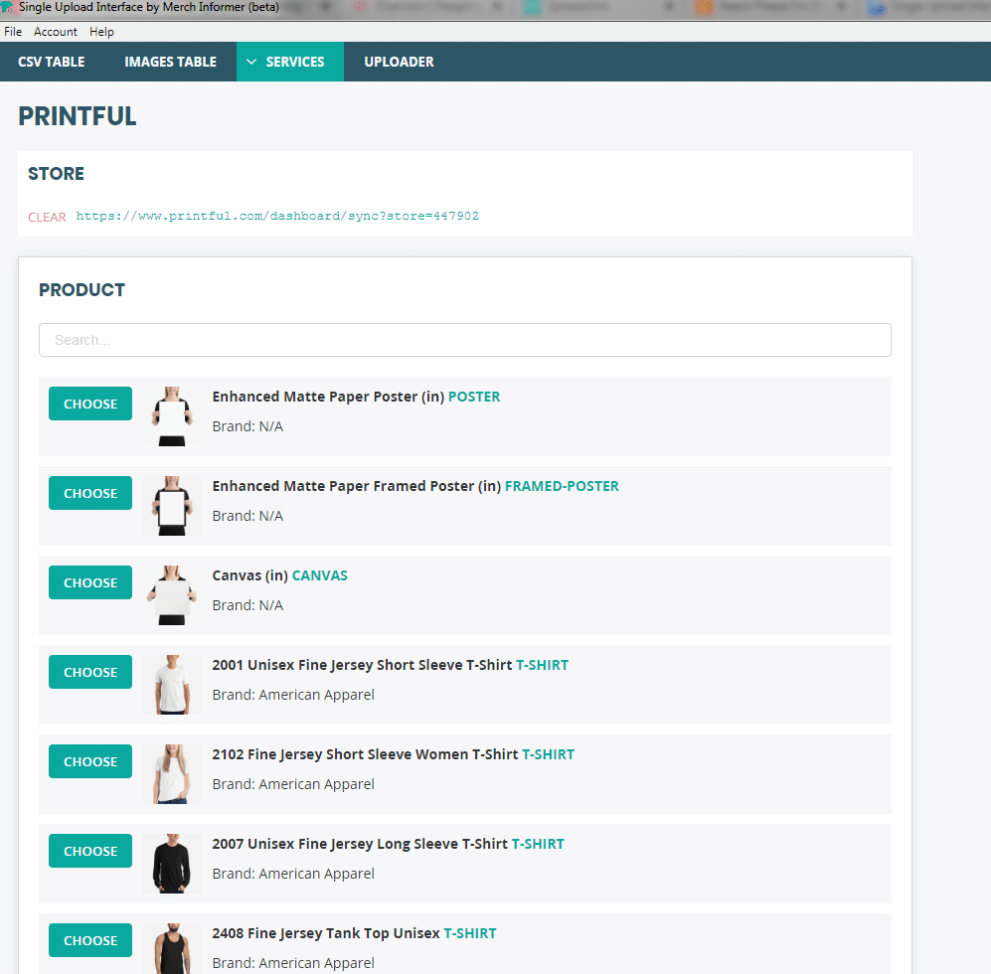991x974 pixels.
Task: Click the PRINTFUL page heading
Action: [78, 116]
